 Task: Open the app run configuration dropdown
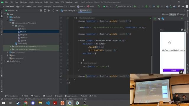pos(107,6)
